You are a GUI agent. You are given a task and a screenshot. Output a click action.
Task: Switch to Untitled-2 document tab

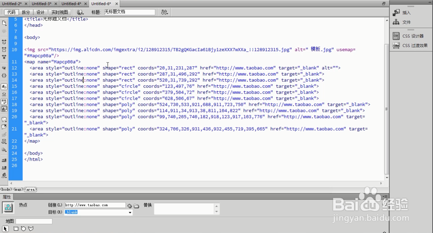coord(12,3)
